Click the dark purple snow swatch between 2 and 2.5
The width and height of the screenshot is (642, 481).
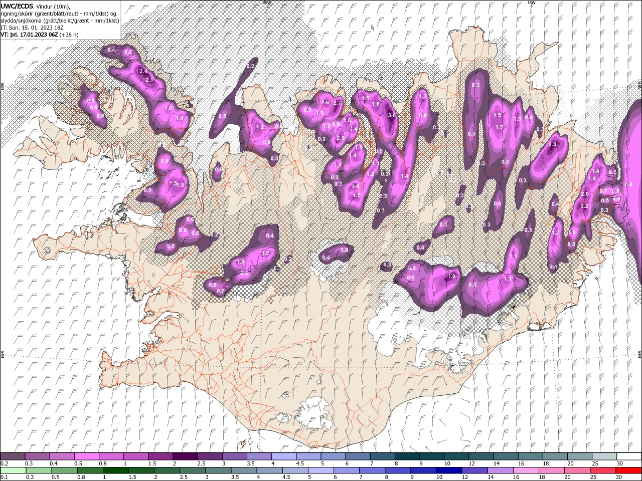[x=185, y=456]
